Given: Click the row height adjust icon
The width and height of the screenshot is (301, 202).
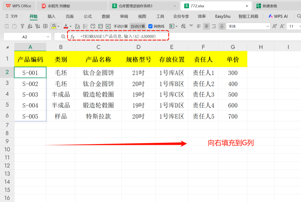Looking at the screenshot, I should pyautogui.click(x=77, y=27).
